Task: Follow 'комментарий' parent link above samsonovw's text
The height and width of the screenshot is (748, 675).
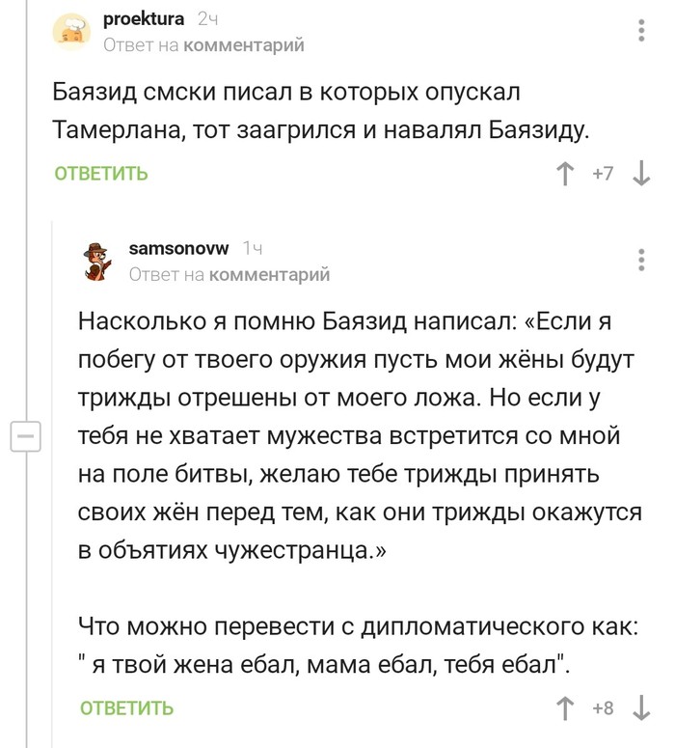Action: tap(269, 275)
